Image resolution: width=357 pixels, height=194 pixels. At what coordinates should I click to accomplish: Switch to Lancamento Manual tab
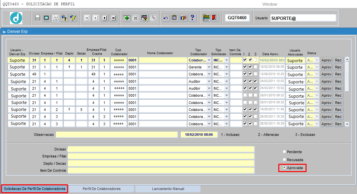168,189
